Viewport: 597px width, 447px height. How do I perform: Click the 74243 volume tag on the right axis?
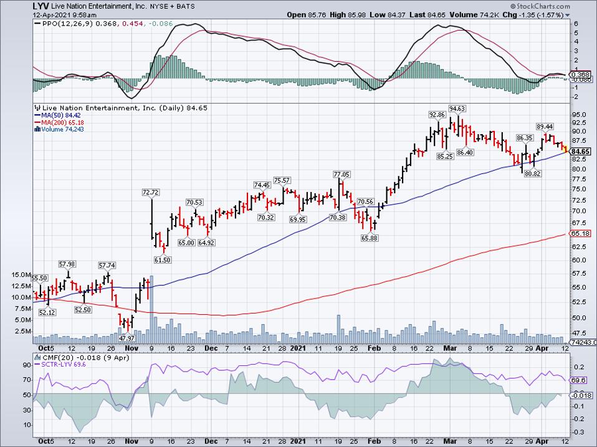tap(583, 342)
